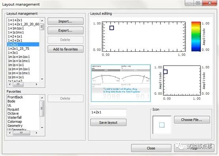Image resolution: width=219 pixels, height=156 pixels.
Task: Click the small square marker in top plot
Action: pyautogui.click(x=111, y=28)
